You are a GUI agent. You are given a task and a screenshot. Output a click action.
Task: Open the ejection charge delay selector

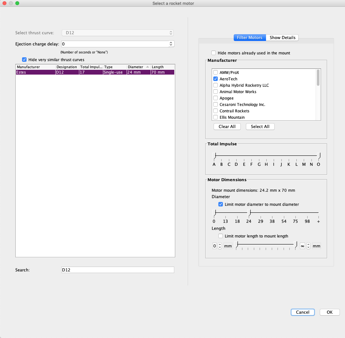pyautogui.click(x=171, y=44)
